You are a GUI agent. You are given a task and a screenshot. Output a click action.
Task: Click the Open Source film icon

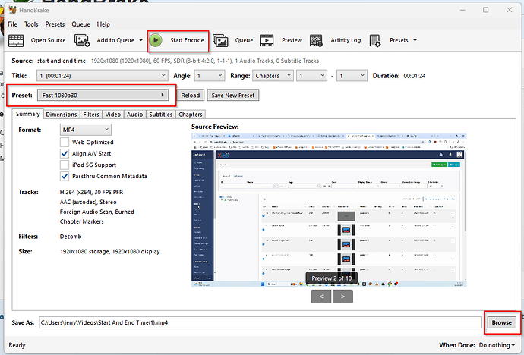[x=17, y=40]
